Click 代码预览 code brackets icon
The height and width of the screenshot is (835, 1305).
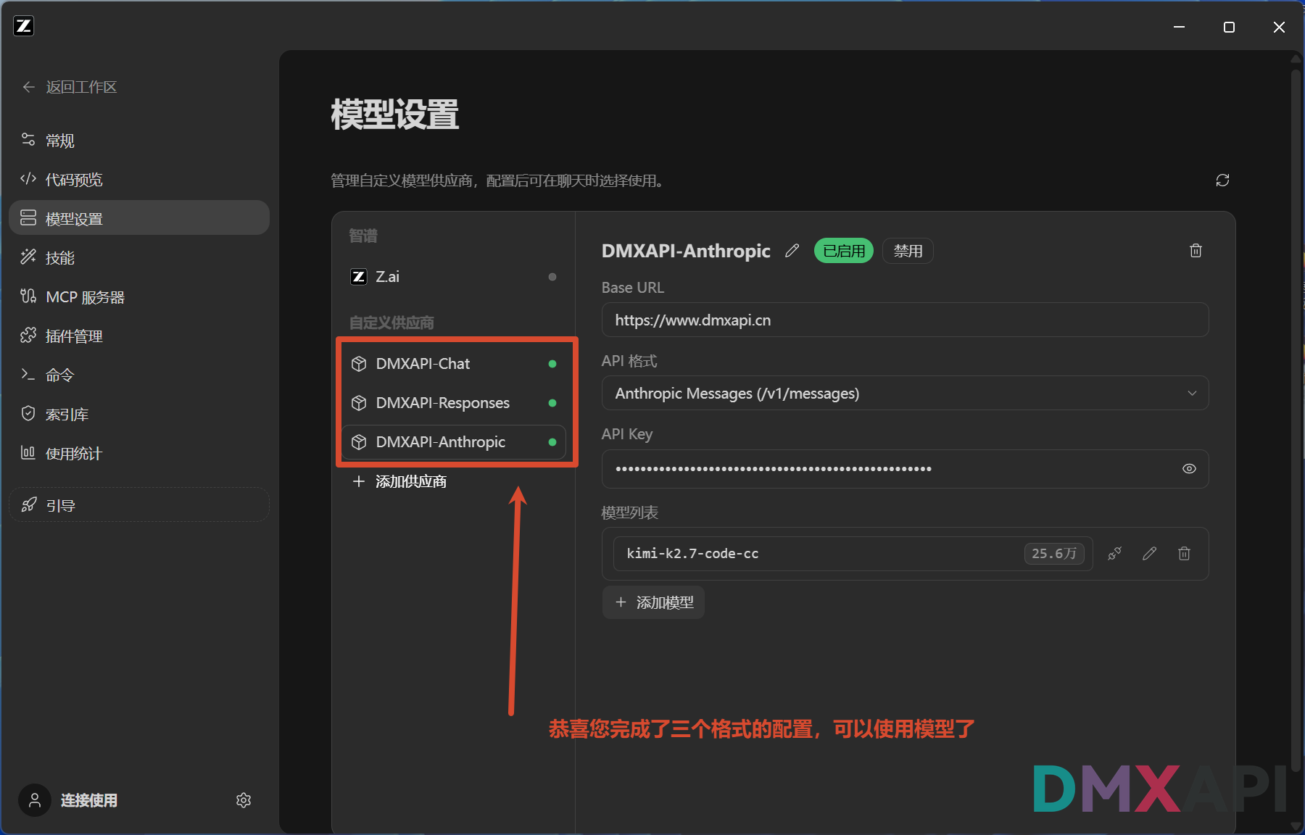(x=28, y=178)
